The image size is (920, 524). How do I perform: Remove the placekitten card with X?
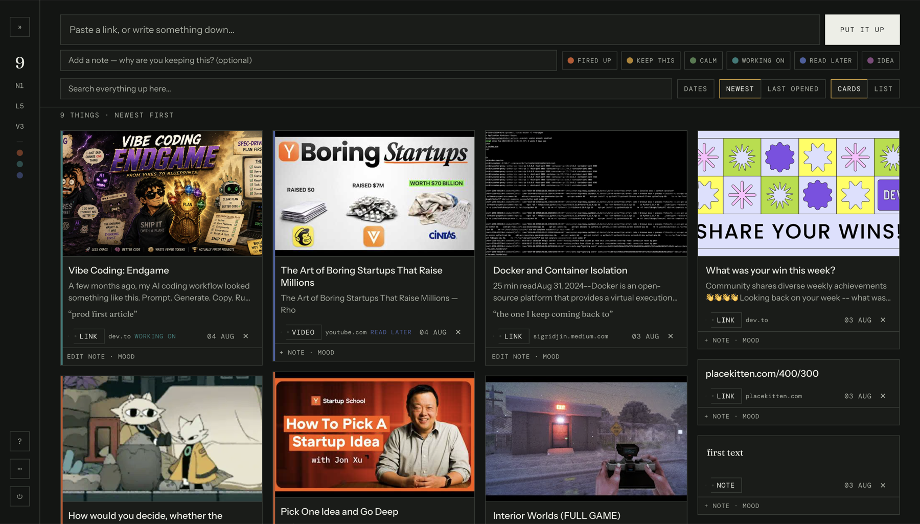pyautogui.click(x=883, y=396)
